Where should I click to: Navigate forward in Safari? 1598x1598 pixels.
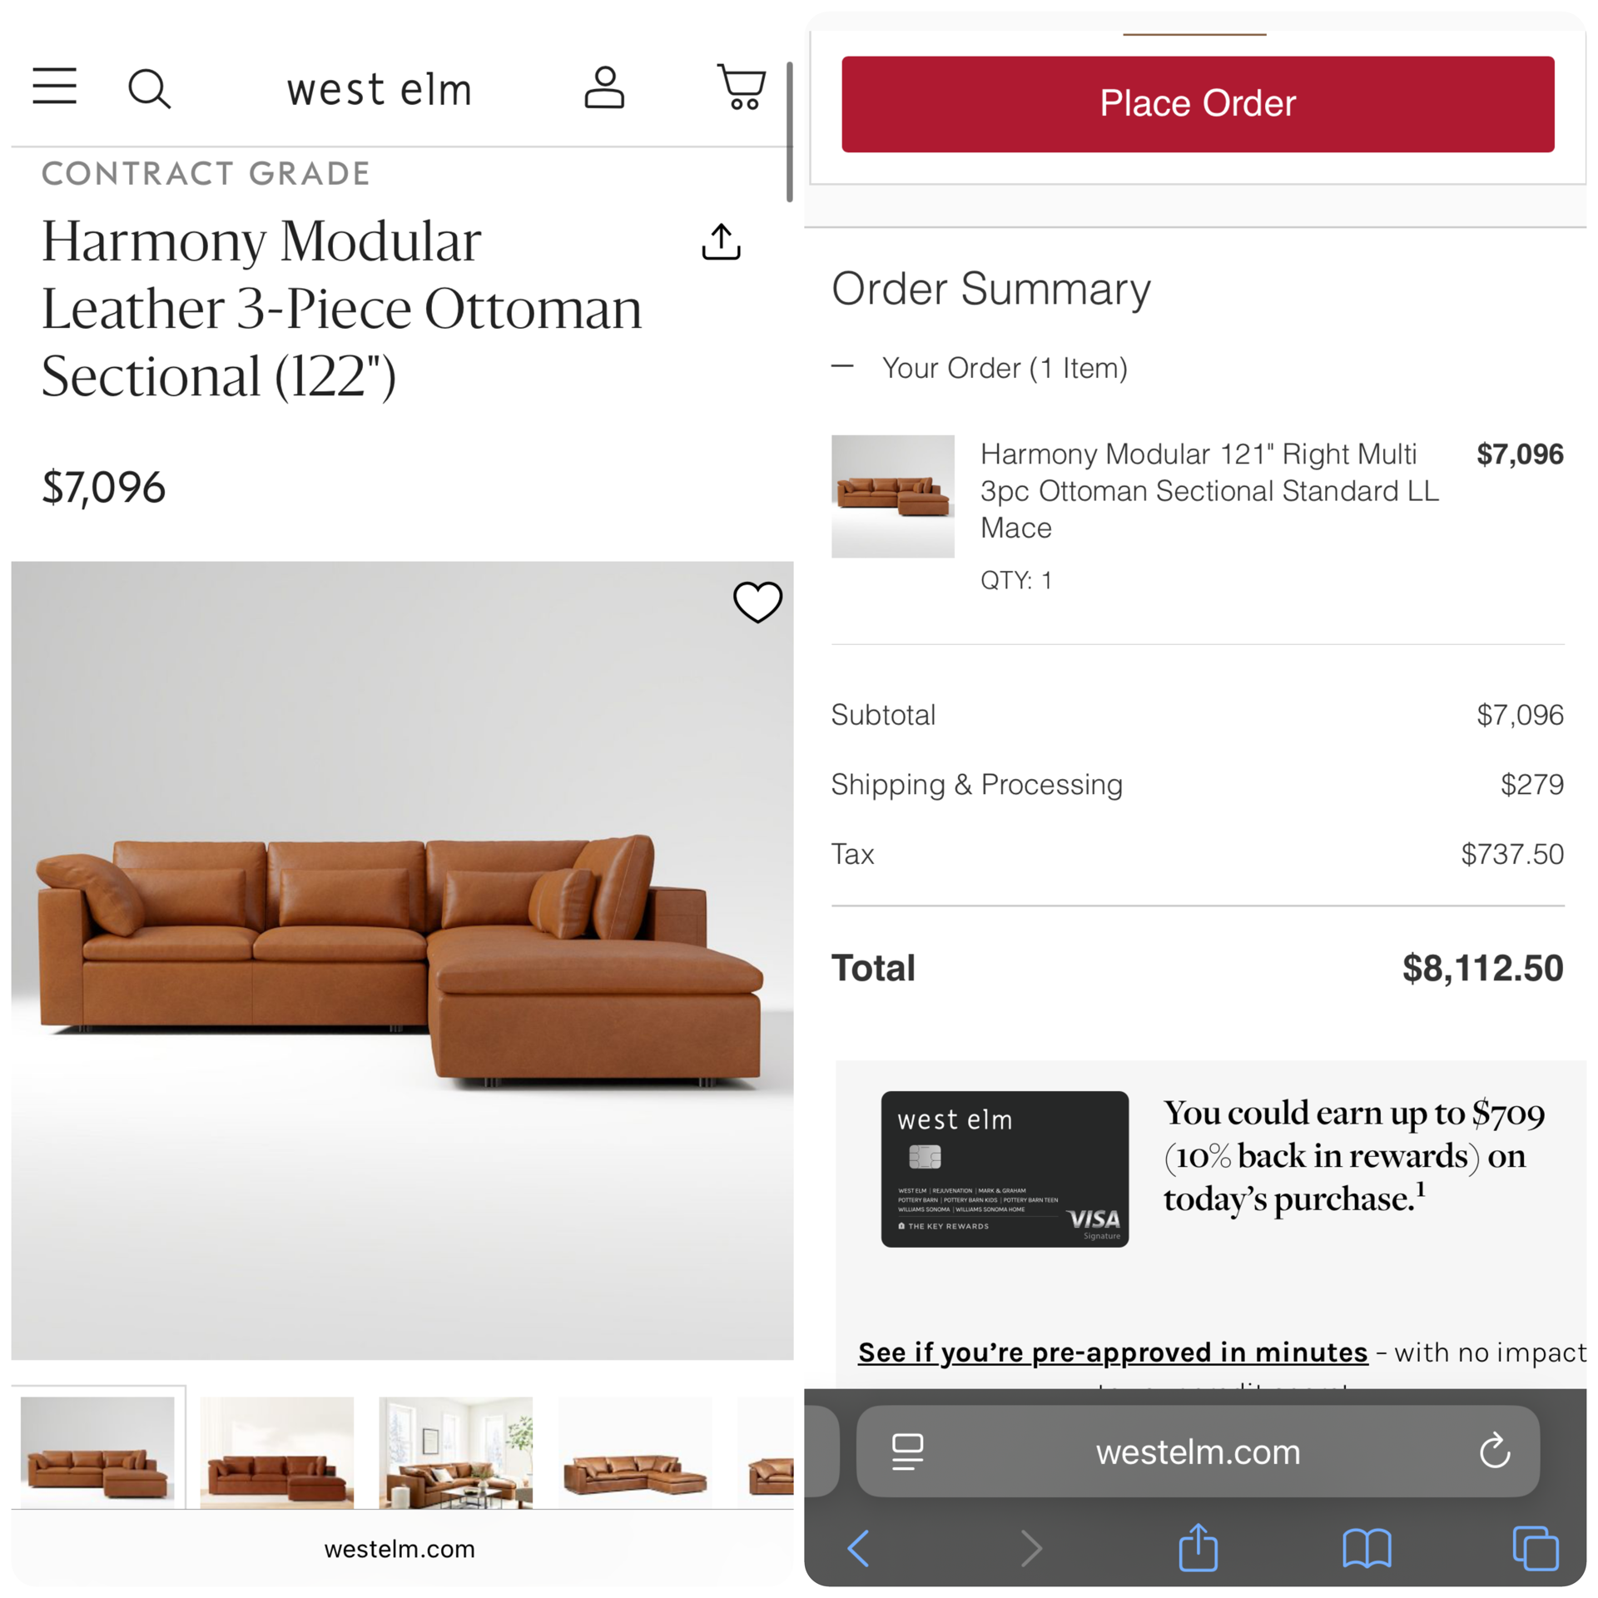pos(1030,1546)
